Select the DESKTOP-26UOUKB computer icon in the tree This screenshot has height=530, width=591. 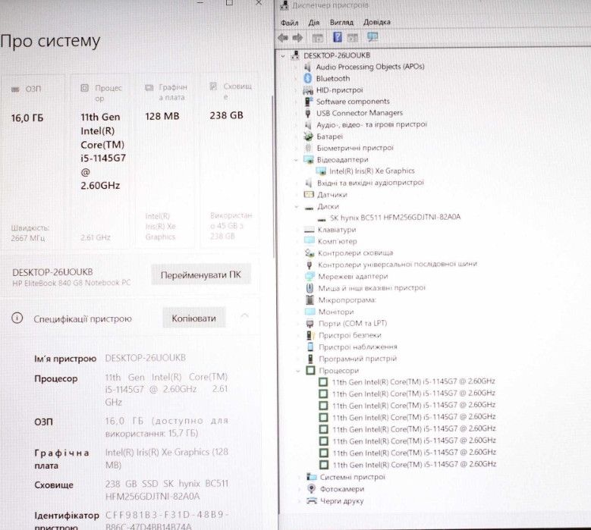[x=295, y=55]
